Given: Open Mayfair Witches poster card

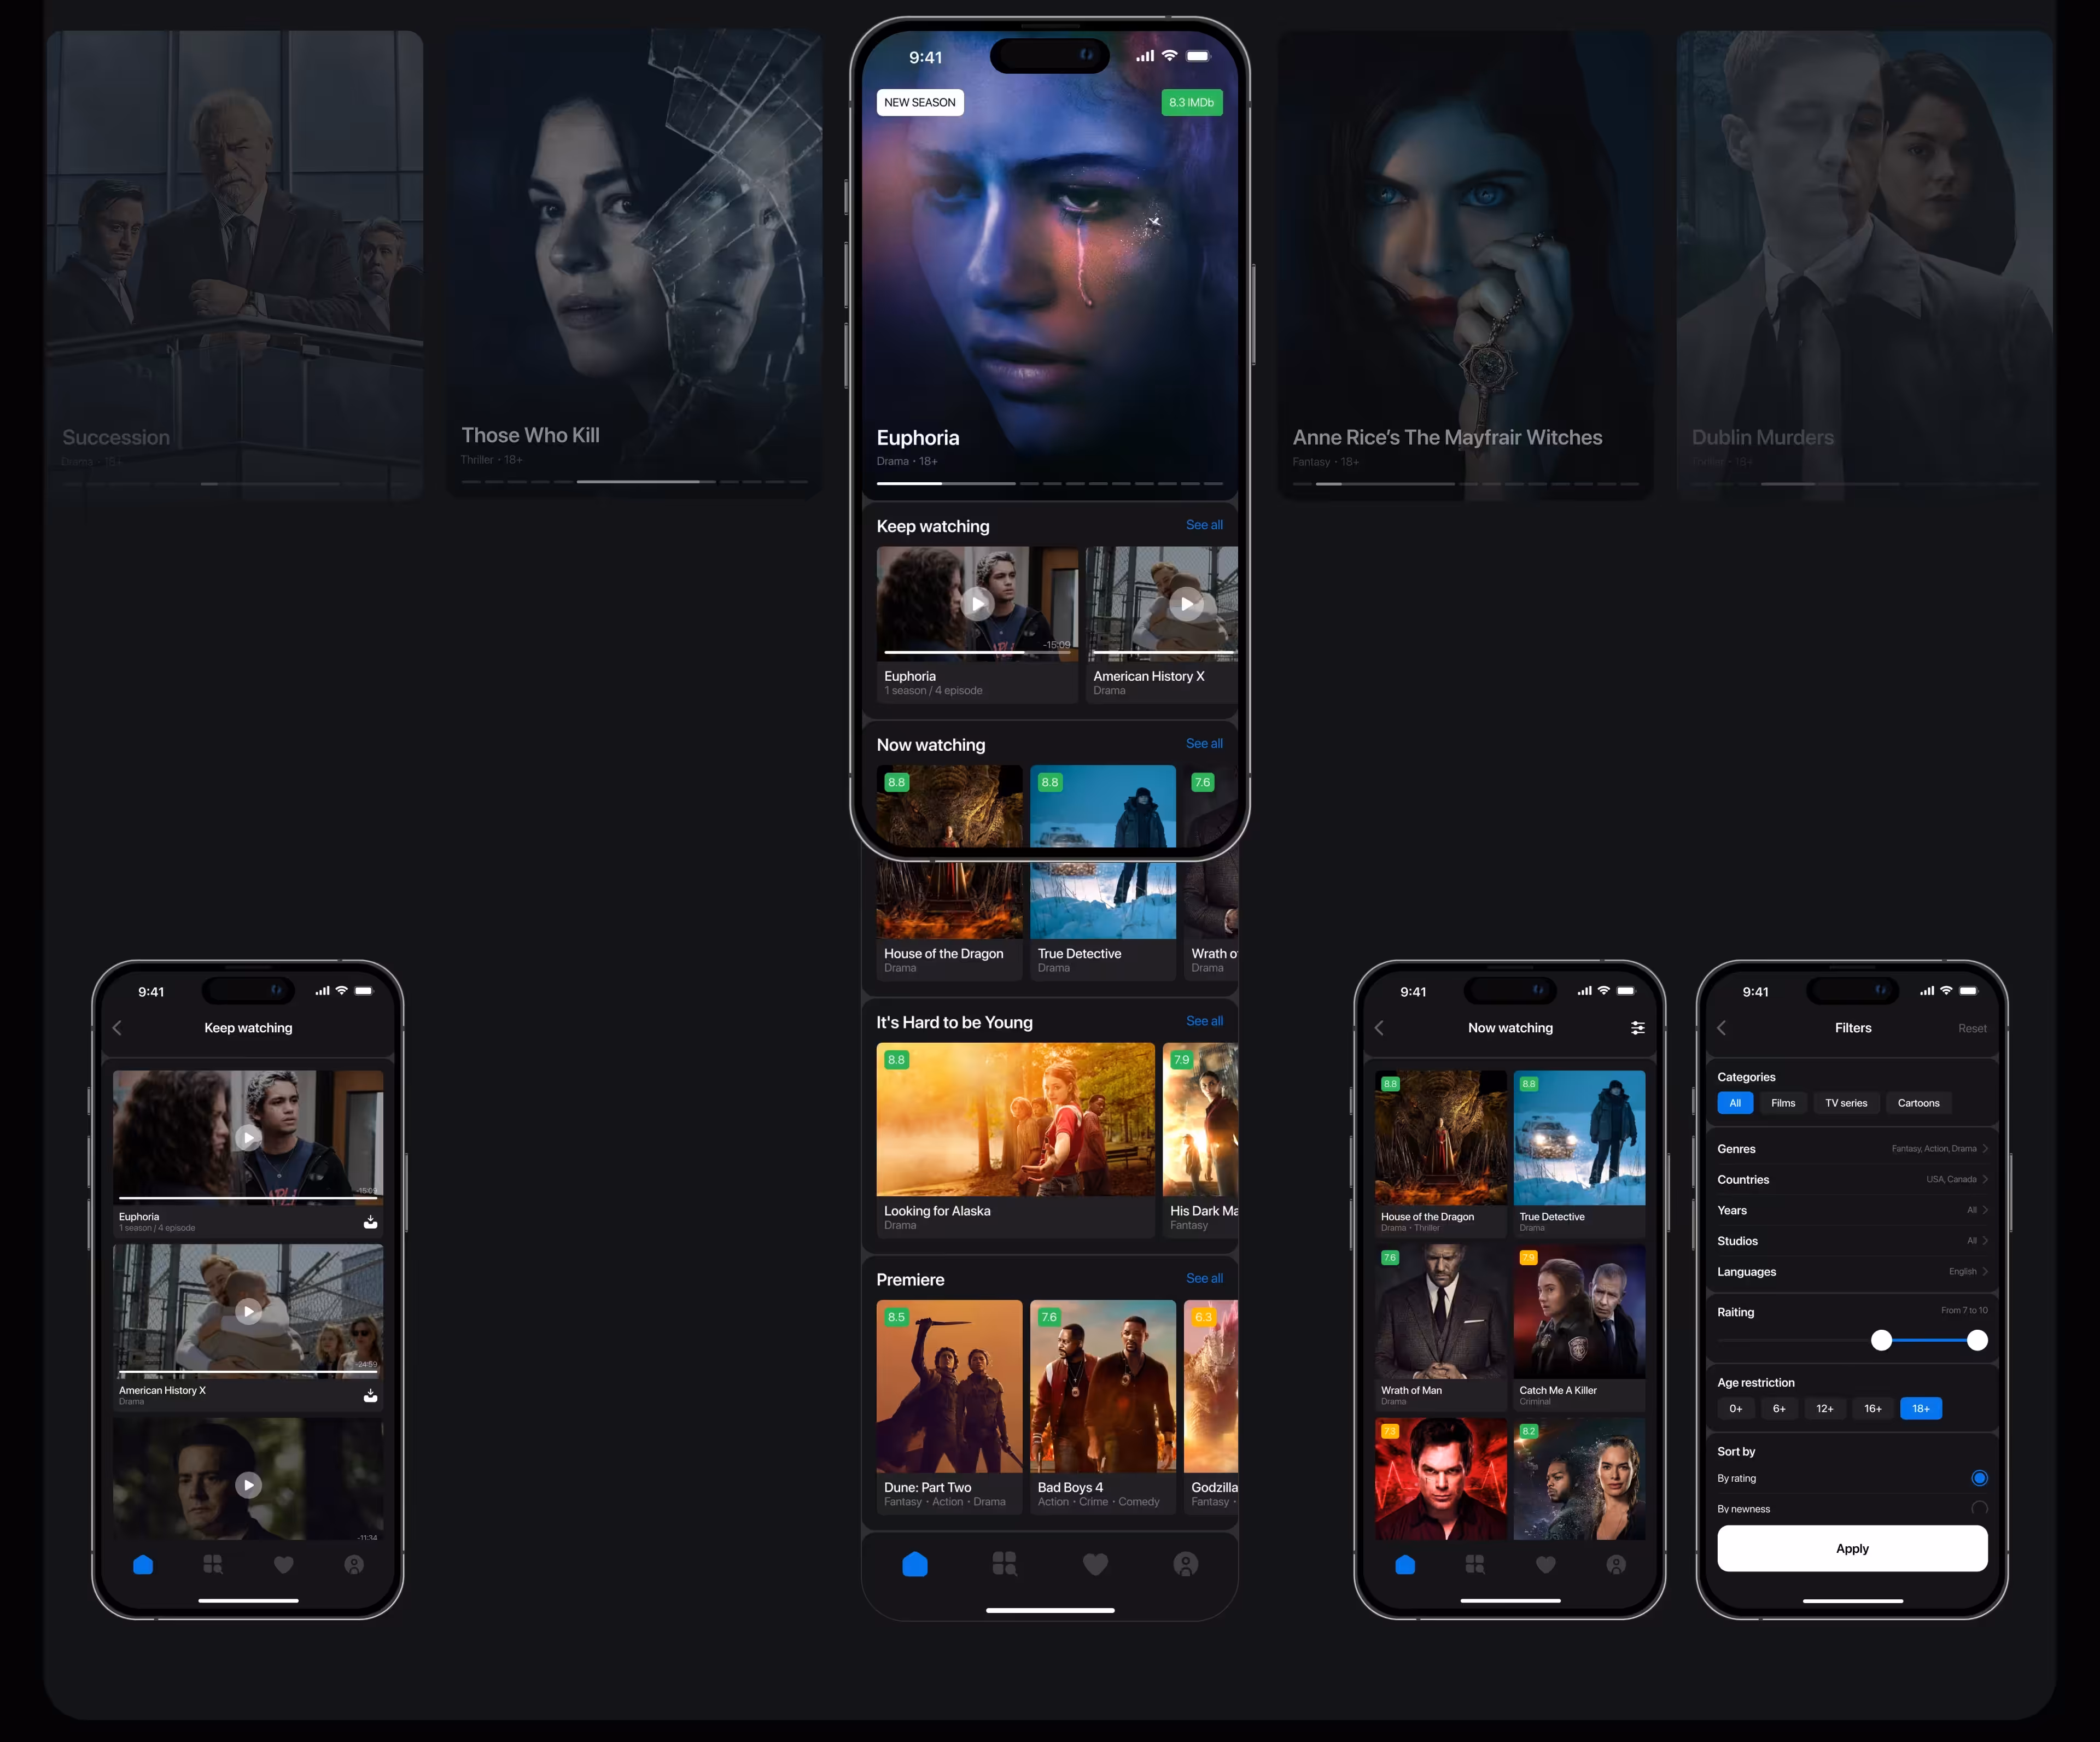Looking at the screenshot, I should pos(1465,265).
